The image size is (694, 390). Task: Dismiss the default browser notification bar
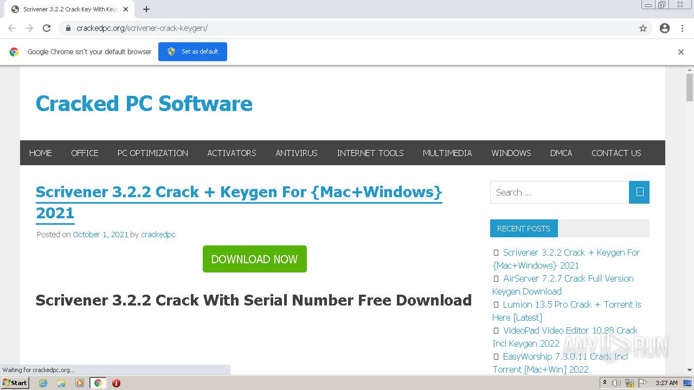pyautogui.click(x=681, y=52)
